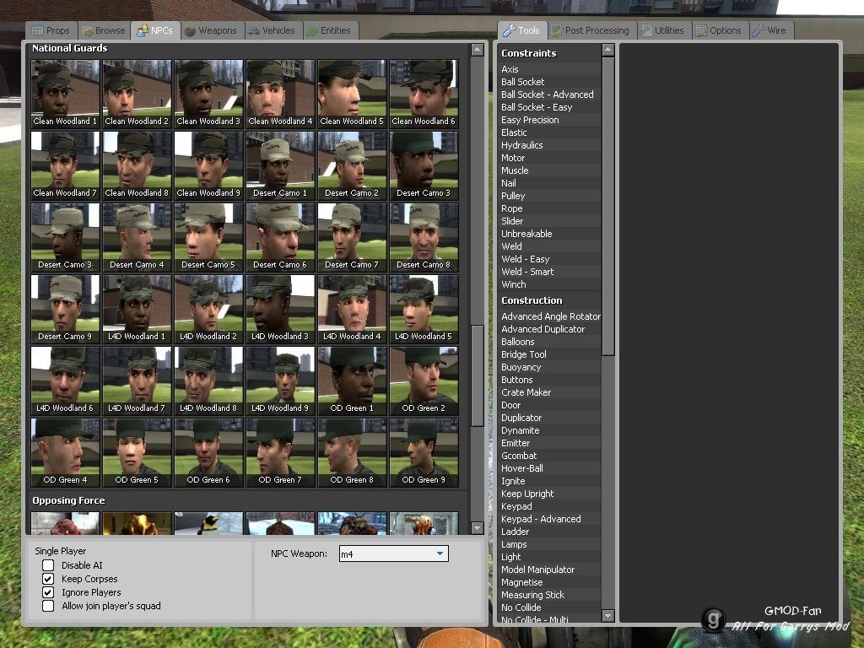Select the Clean Woodland 7 NPC

coord(65,165)
